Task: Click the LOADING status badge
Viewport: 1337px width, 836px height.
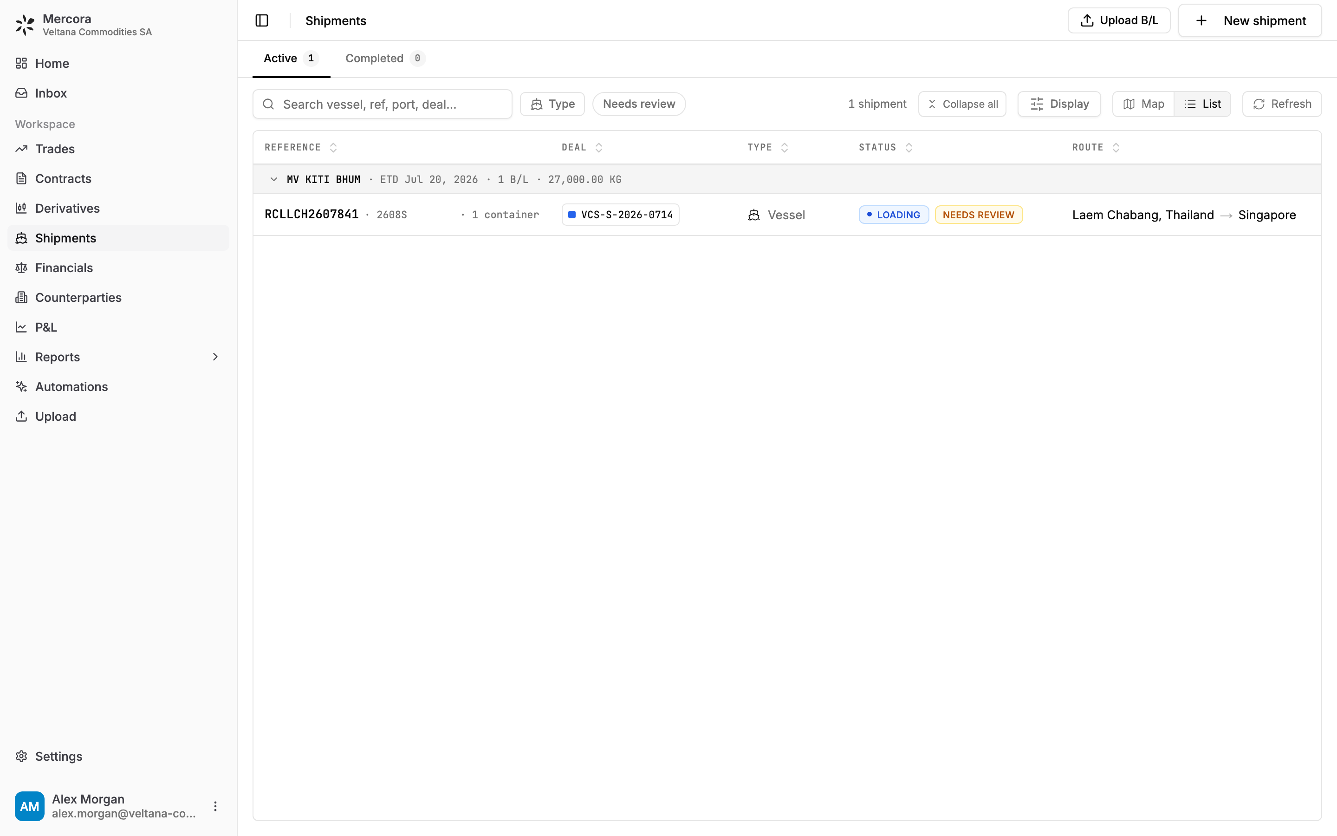Action: click(893, 215)
